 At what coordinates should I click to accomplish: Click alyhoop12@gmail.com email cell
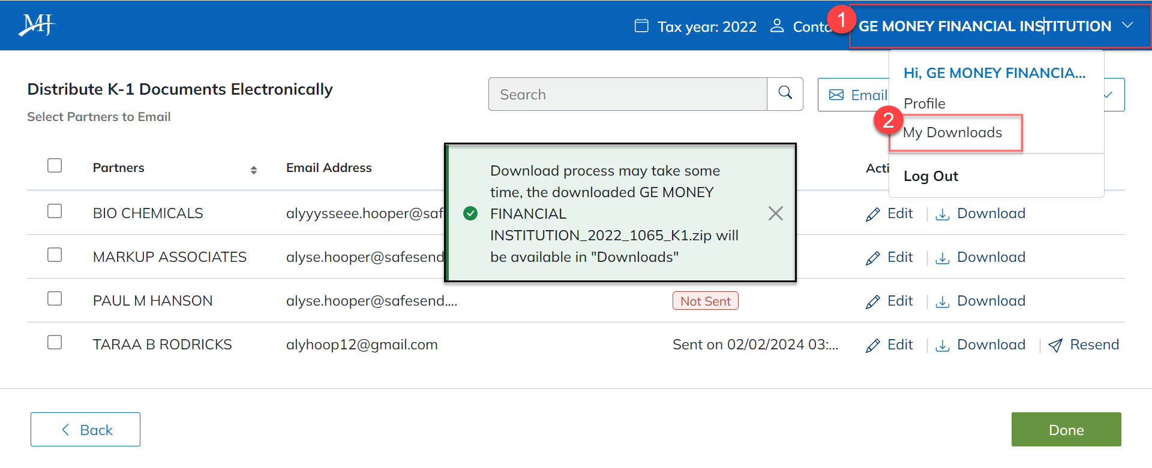(x=362, y=345)
